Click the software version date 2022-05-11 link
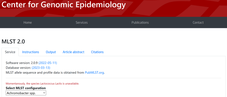The height and width of the screenshot is (97, 227). pos(47,63)
